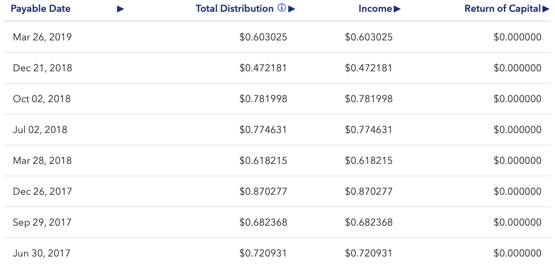This screenshot has height=270, width=555.
Task: Click the Payable Date column header
Action: pos(40,9)
